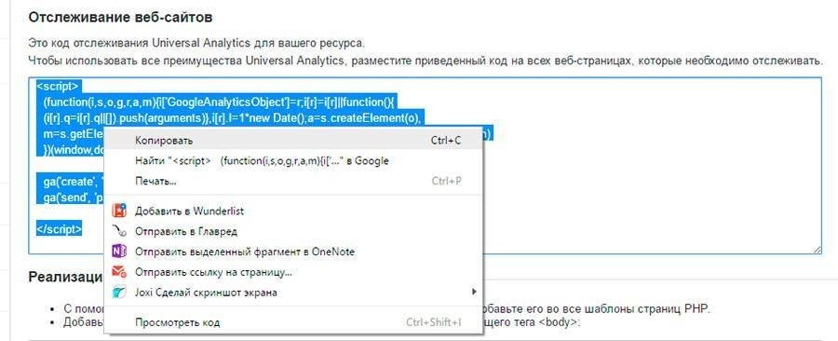Screen dimensions: 838x341
Task: Click the OneNote icon in context menu
Action: point(118,252)
